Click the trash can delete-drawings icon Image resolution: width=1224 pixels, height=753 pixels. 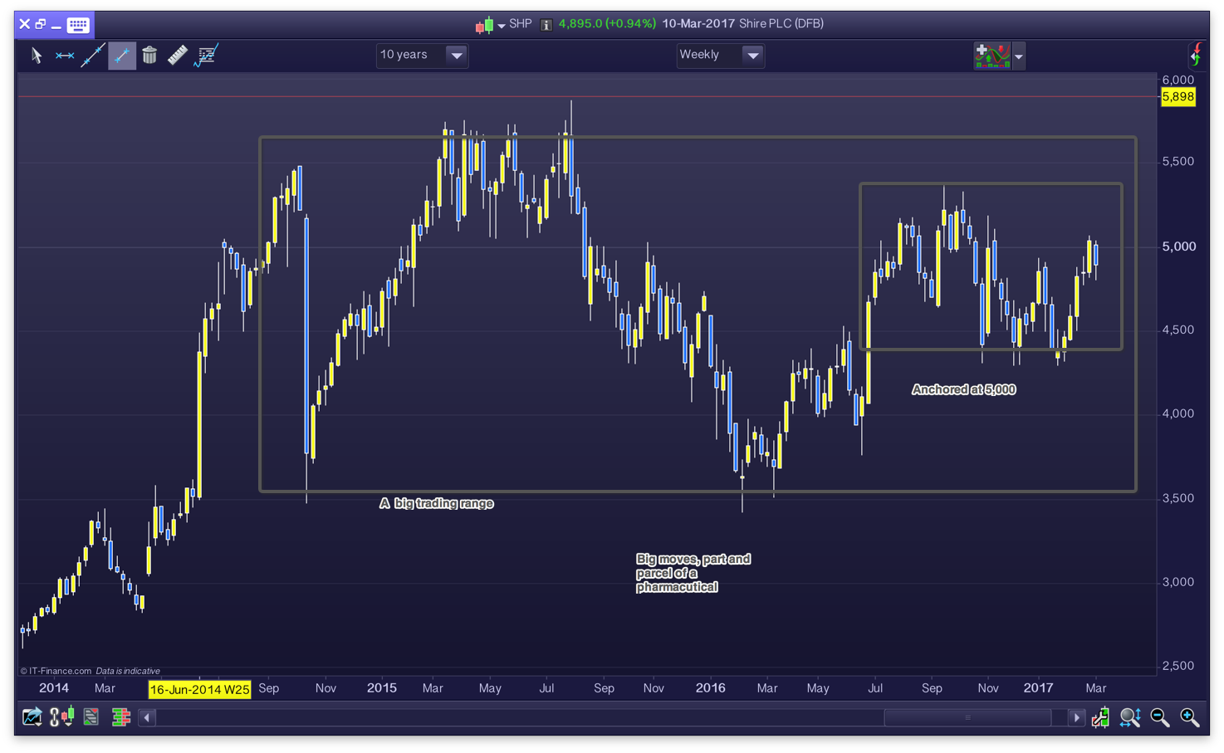coord(149,56)
